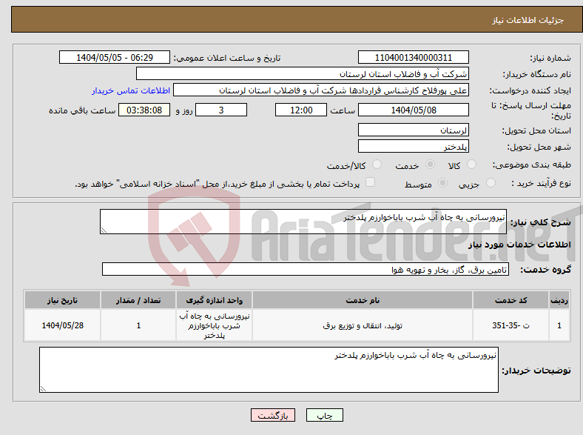Click the resize handle of توضیحات خریدار box
583x435 pixels.
(43, 389)
